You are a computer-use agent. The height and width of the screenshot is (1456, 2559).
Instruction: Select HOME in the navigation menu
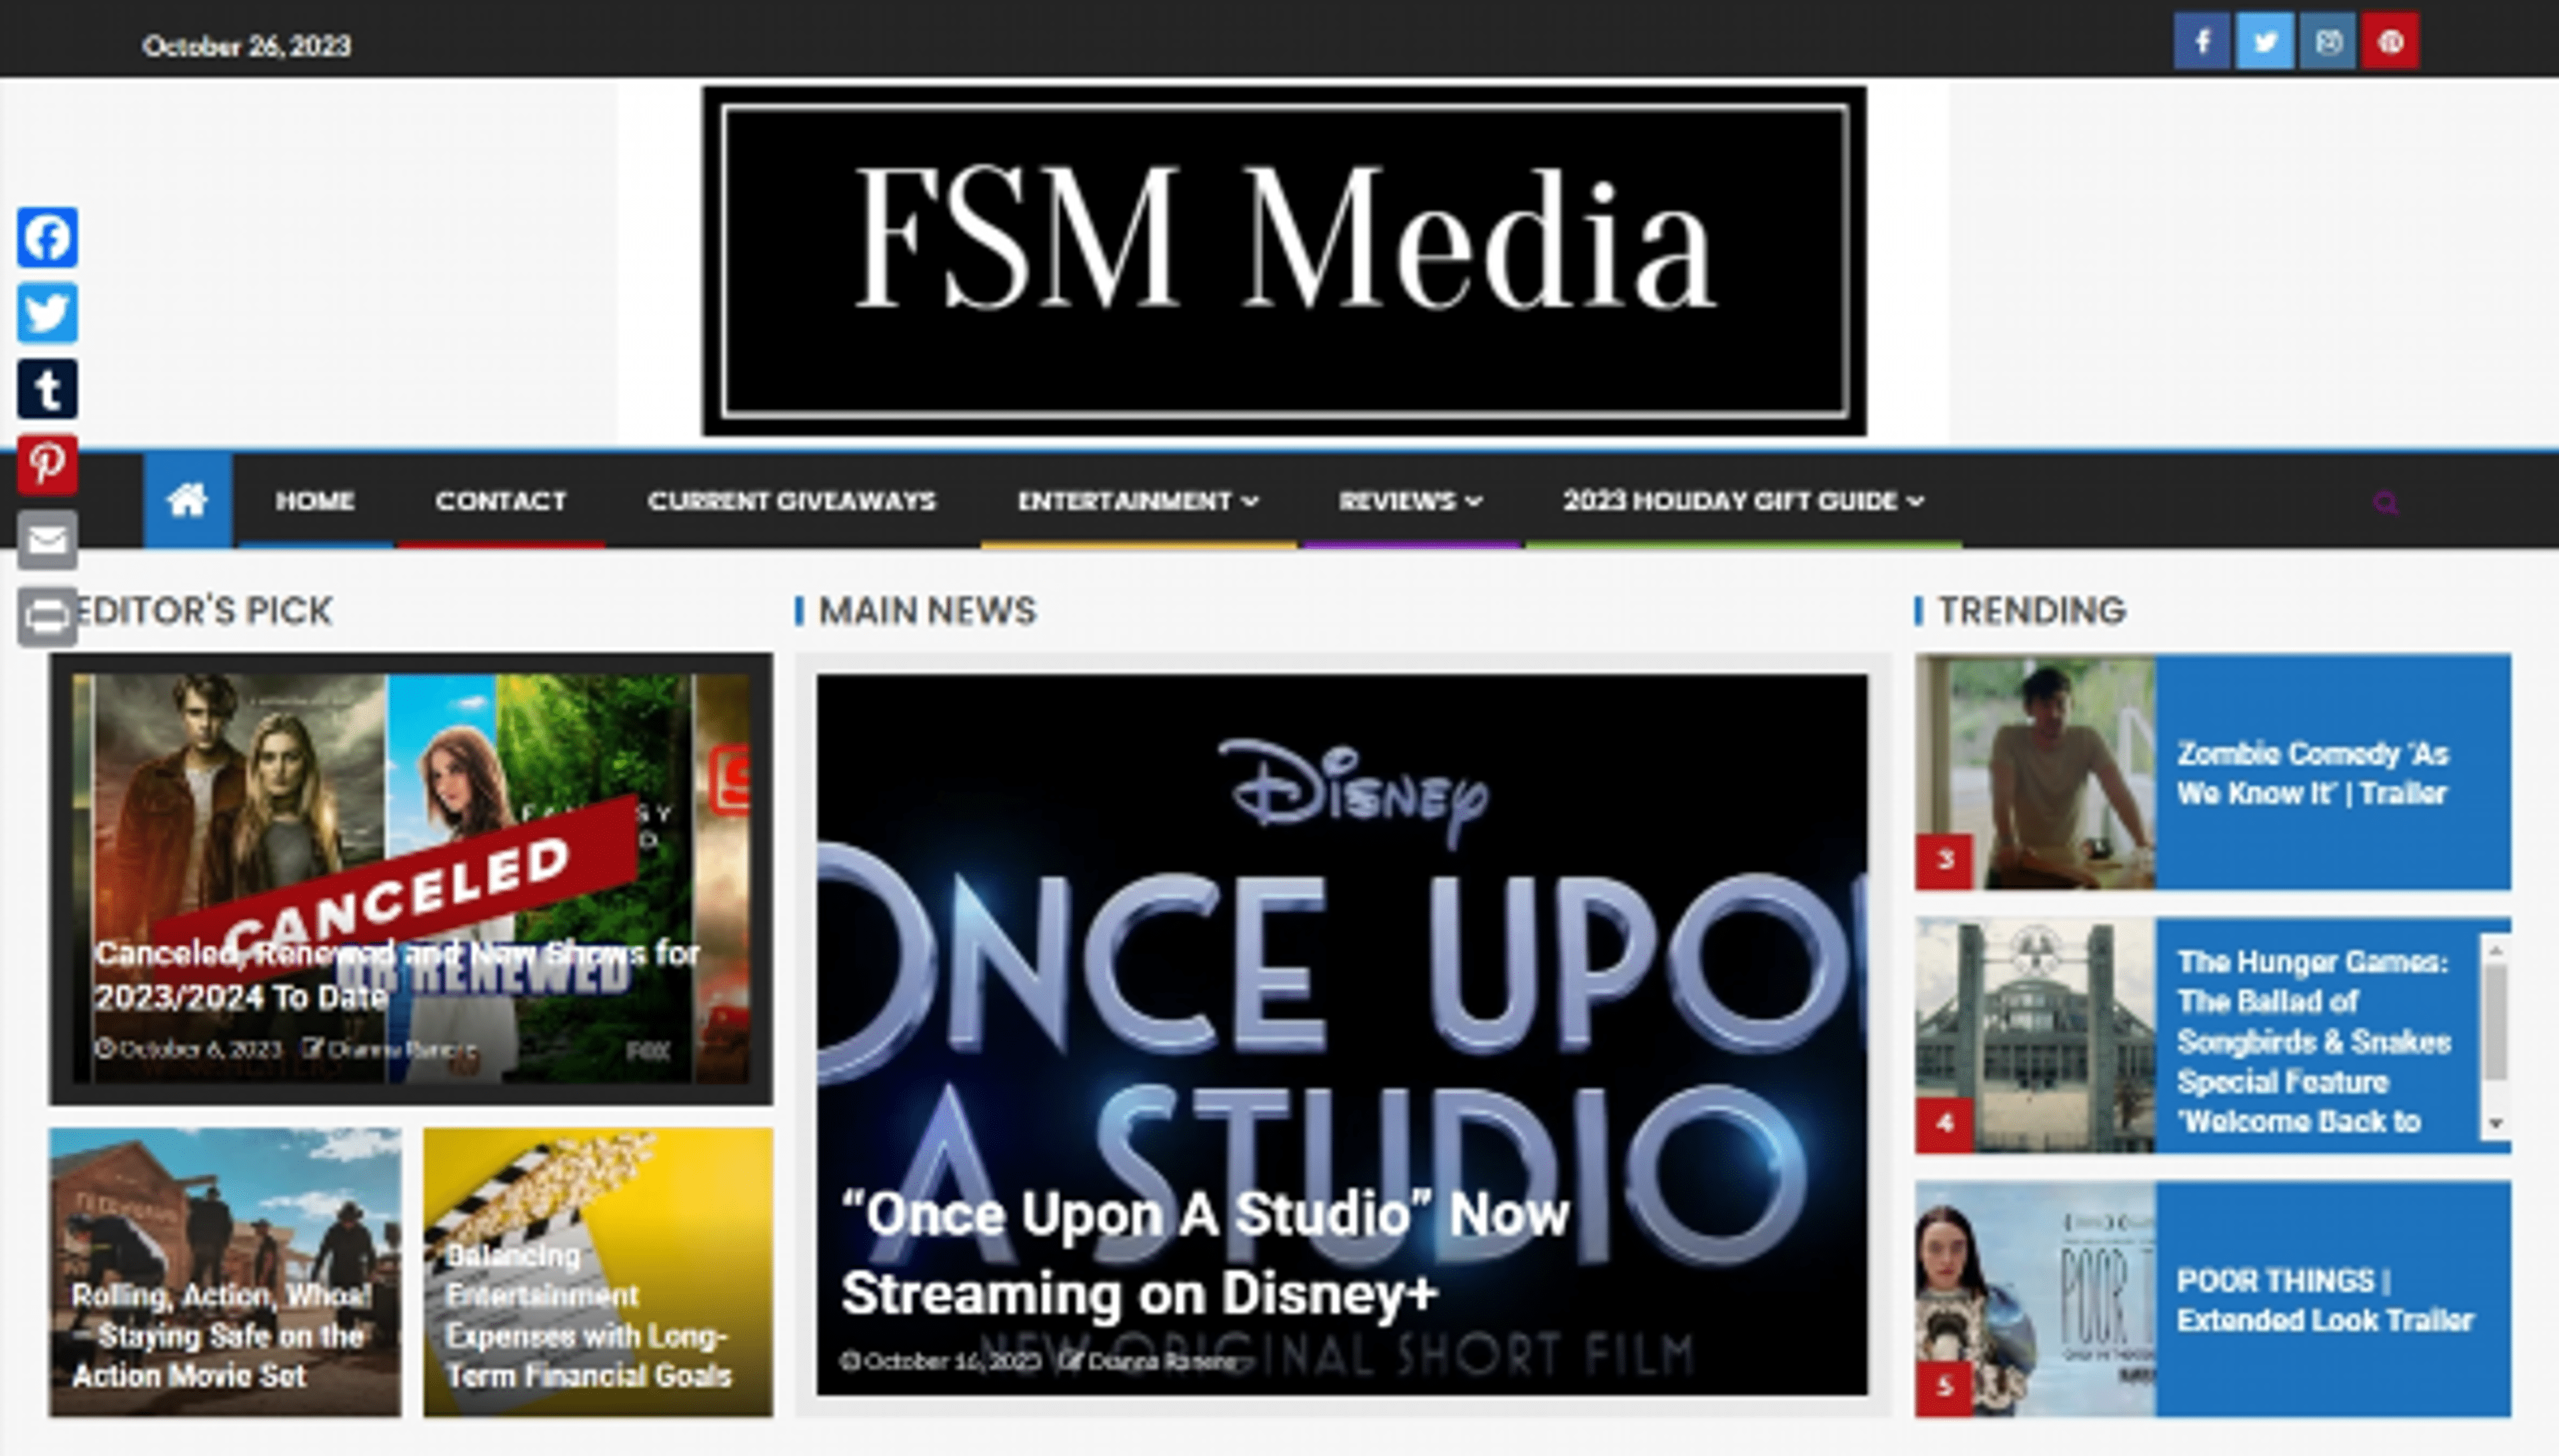point(314,501)
